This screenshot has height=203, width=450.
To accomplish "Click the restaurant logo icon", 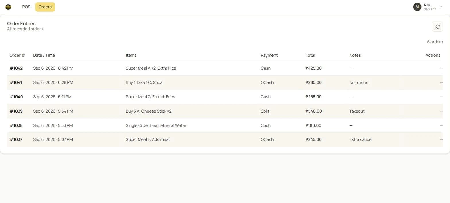I will [x=8, y=7].
